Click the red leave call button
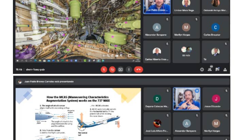 tap(139, 69)
